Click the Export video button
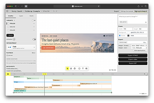Image resolution: width=154 pixels, height=103 pixels. [x=133, y=59]
